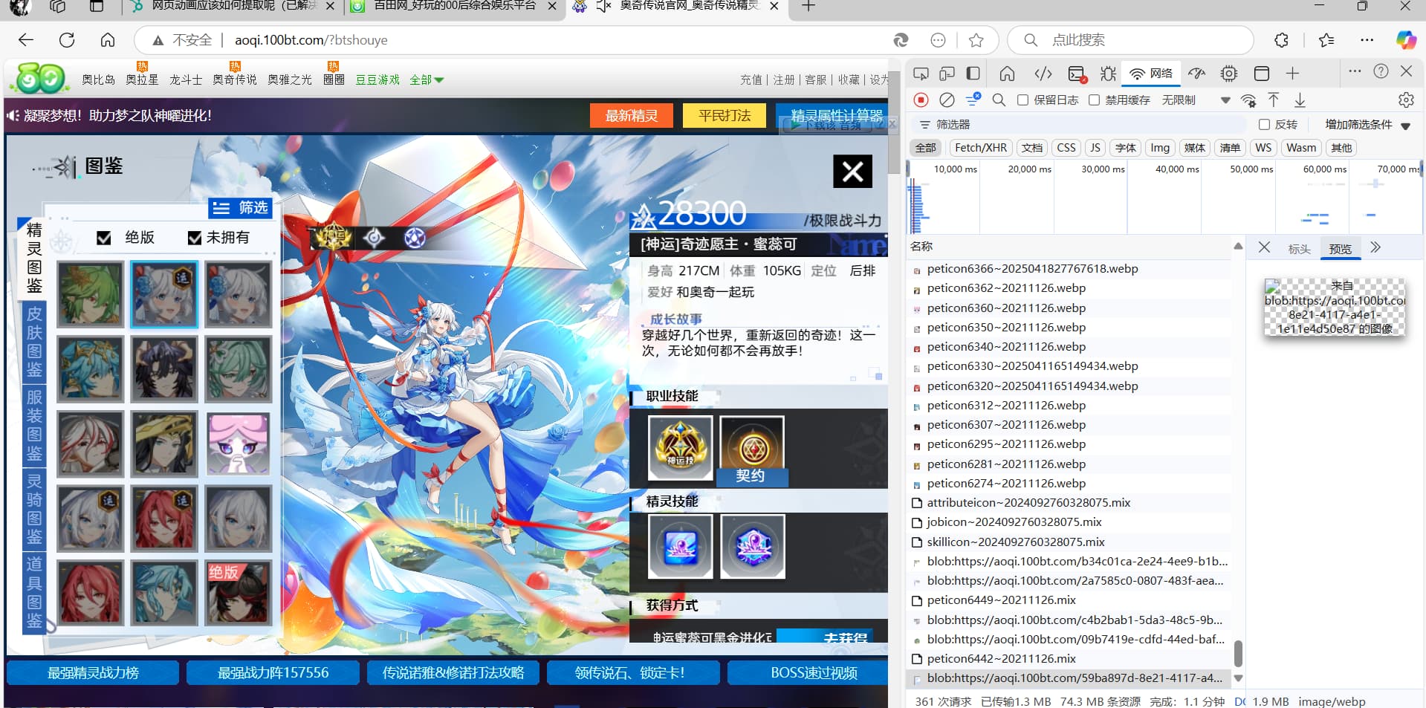Open the Elements panel code icon
Screen dimensions: 1426x708
point(1043,73)
